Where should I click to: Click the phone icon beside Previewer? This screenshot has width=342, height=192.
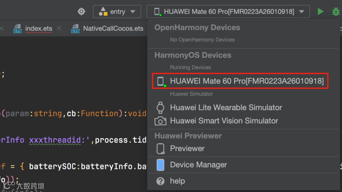tap(161, 149)
